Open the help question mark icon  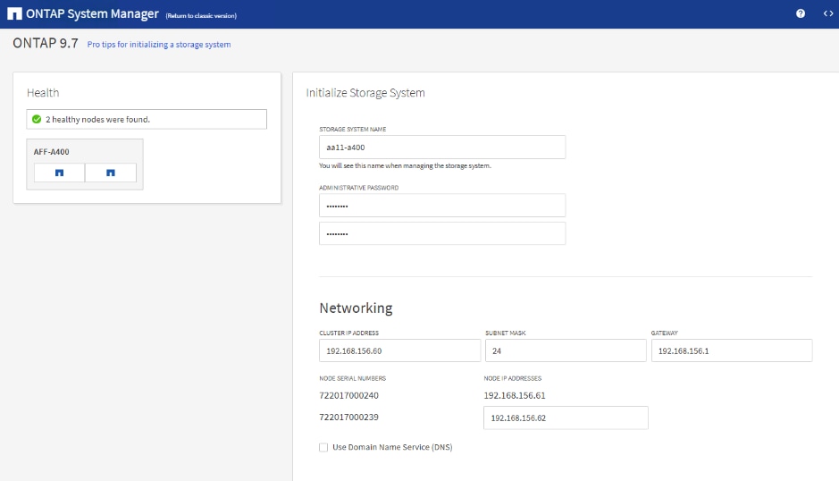click(801, 14)
